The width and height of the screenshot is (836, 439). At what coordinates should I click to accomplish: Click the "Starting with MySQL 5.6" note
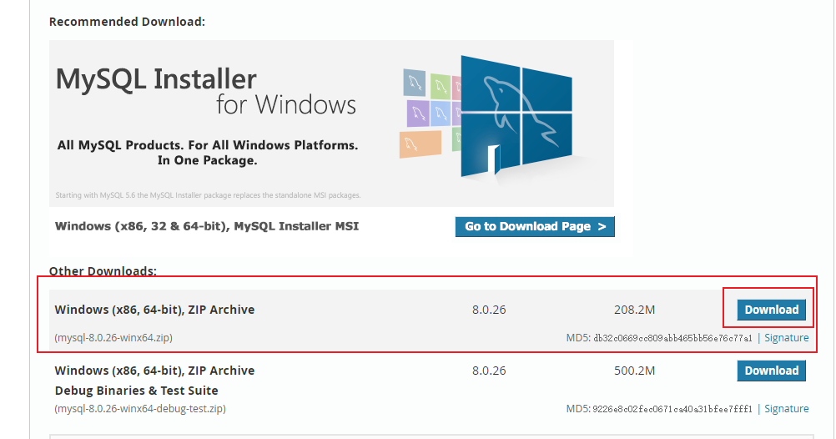click(208, 195)
